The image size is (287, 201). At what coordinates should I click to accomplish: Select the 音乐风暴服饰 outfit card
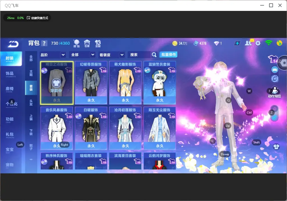point(57,128)
